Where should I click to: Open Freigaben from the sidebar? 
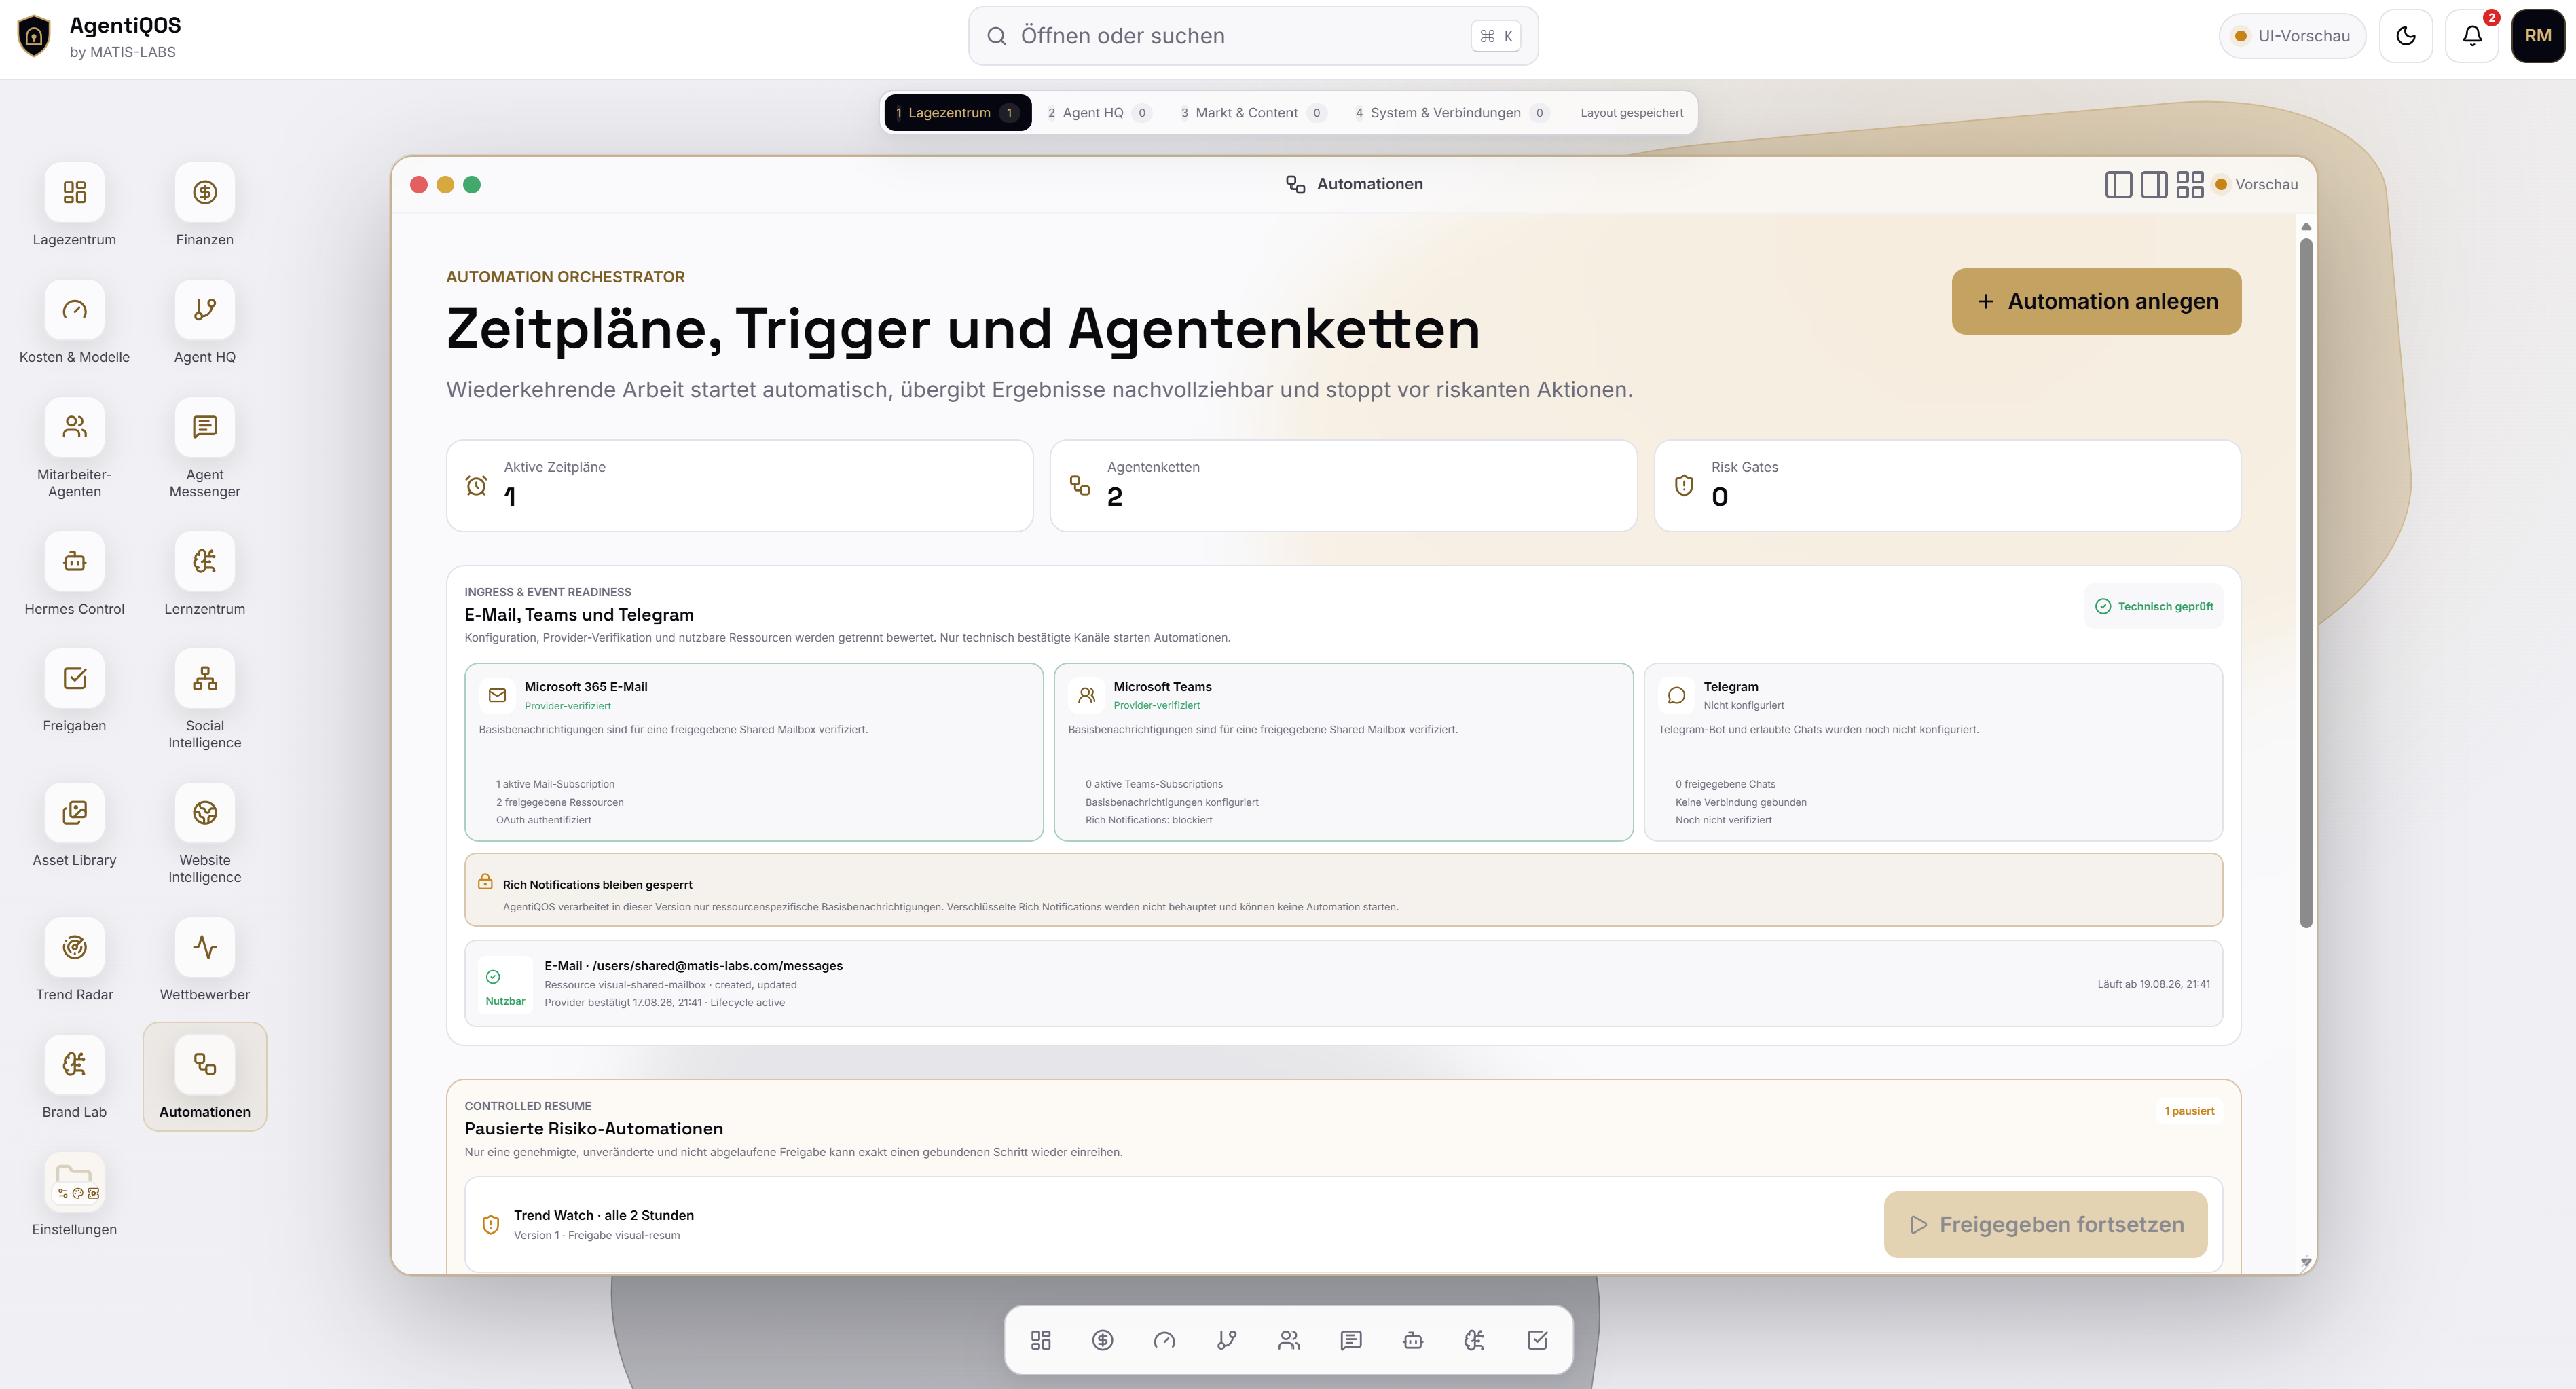(74, 678)
